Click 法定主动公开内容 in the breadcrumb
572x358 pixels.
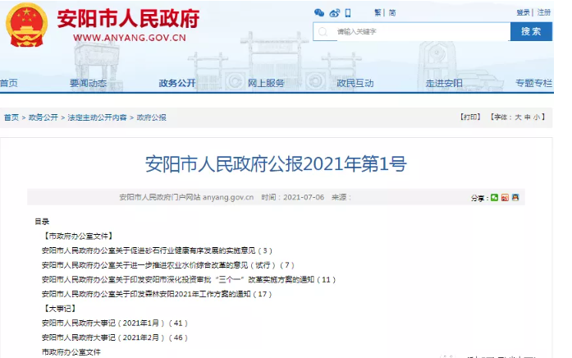pyautogui.click(x=97, y=117)
